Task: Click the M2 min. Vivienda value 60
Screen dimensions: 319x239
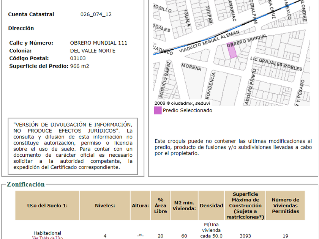Action: (x=184, y=236)
